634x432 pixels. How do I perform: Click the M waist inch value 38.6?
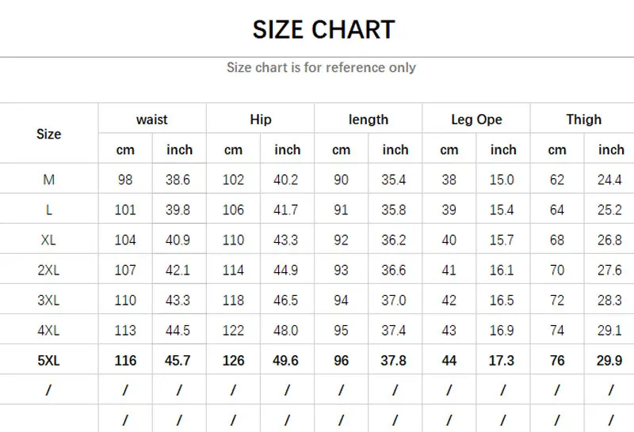(x=179, y=180)
